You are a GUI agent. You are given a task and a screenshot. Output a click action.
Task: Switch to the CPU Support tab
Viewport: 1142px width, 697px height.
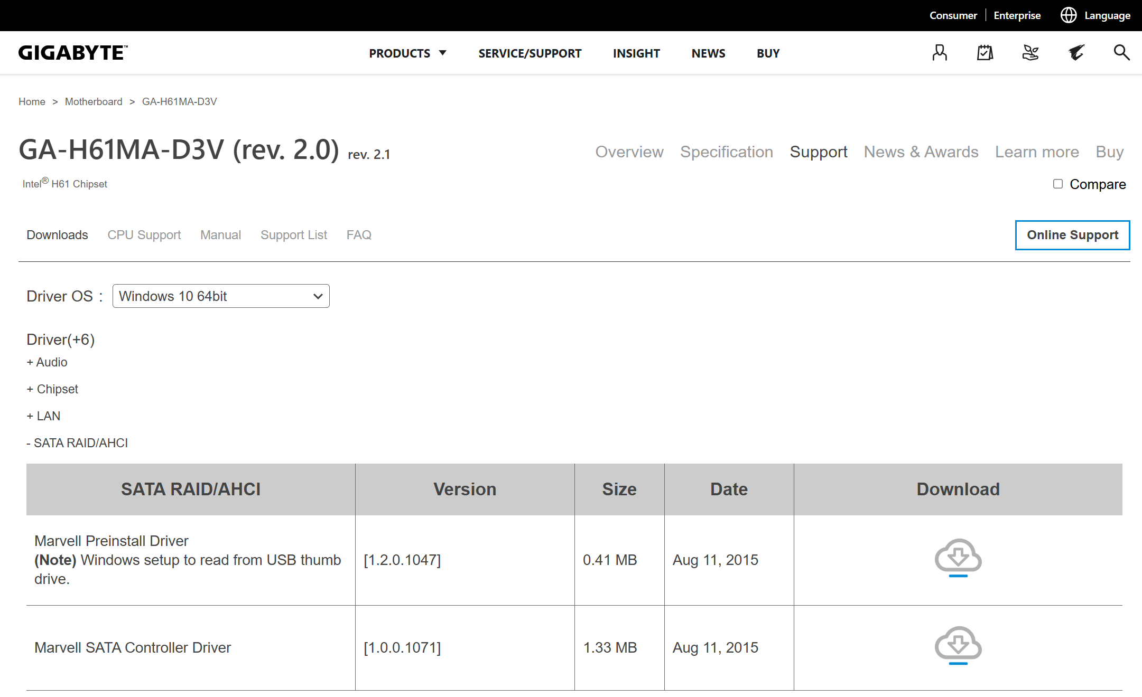144,235
